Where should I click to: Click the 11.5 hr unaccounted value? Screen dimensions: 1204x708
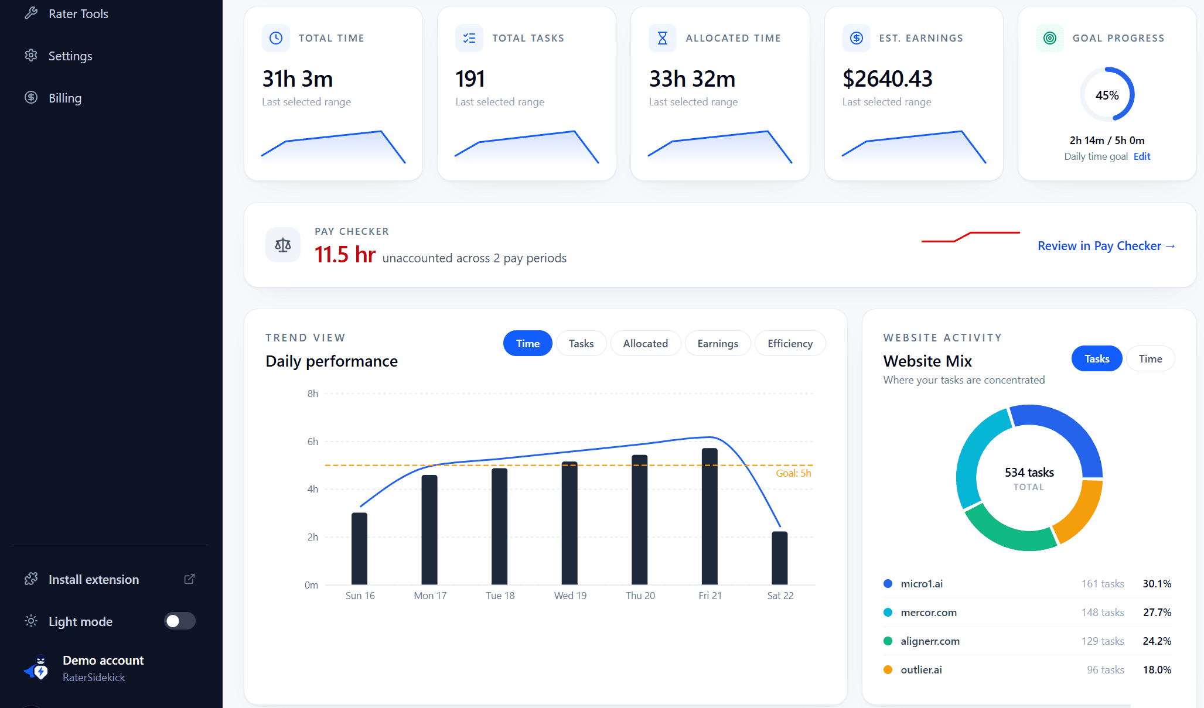(x=345, y=255)
